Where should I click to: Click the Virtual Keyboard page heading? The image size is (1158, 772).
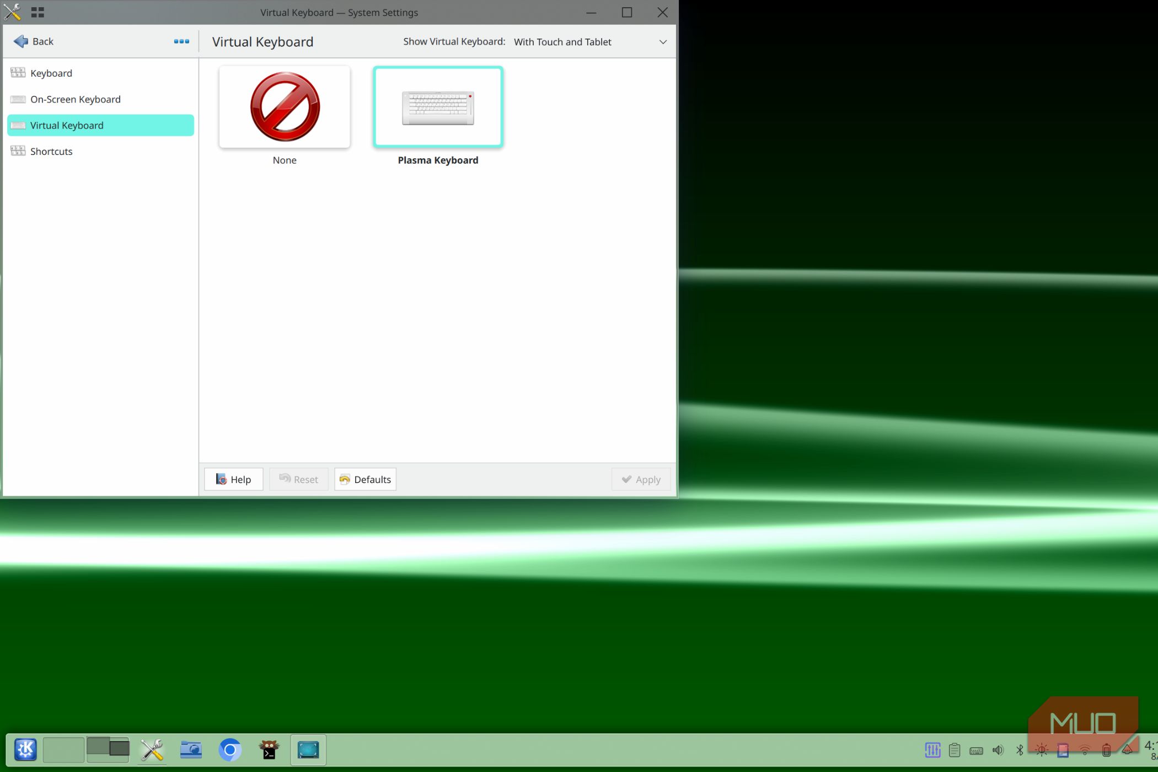tap(262, 42)
